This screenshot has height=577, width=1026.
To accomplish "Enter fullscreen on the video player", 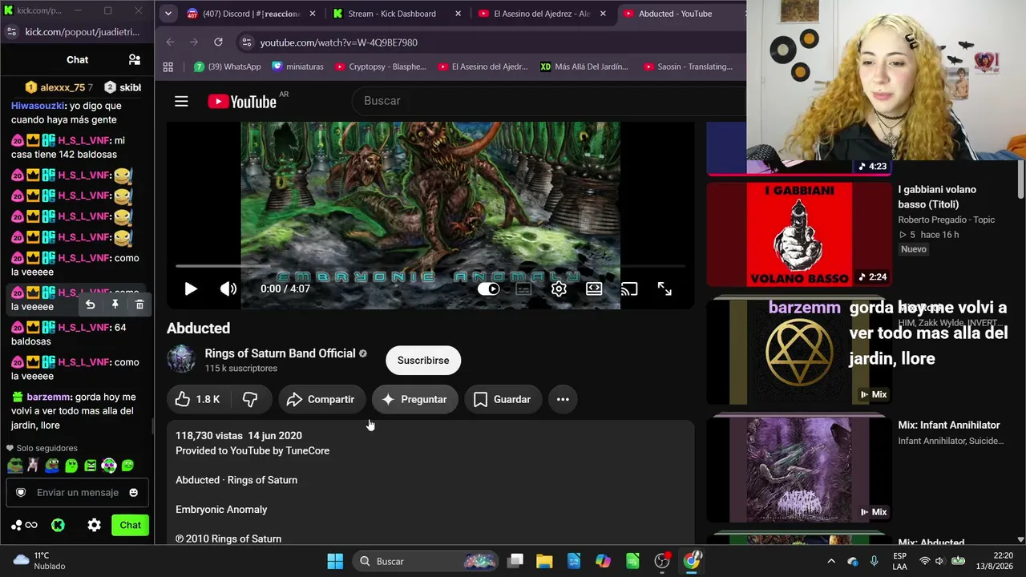I will 664,288.
